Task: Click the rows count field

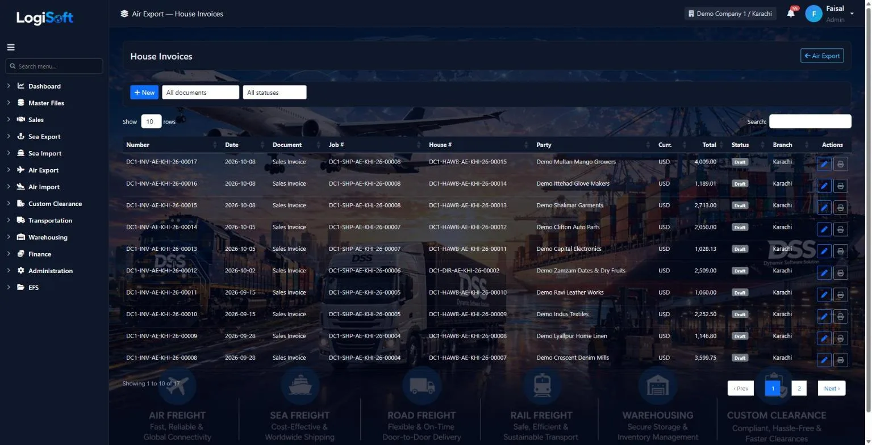Action: coord(151,121)
